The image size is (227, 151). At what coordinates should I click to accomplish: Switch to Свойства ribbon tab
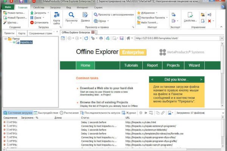pos(39,8)
